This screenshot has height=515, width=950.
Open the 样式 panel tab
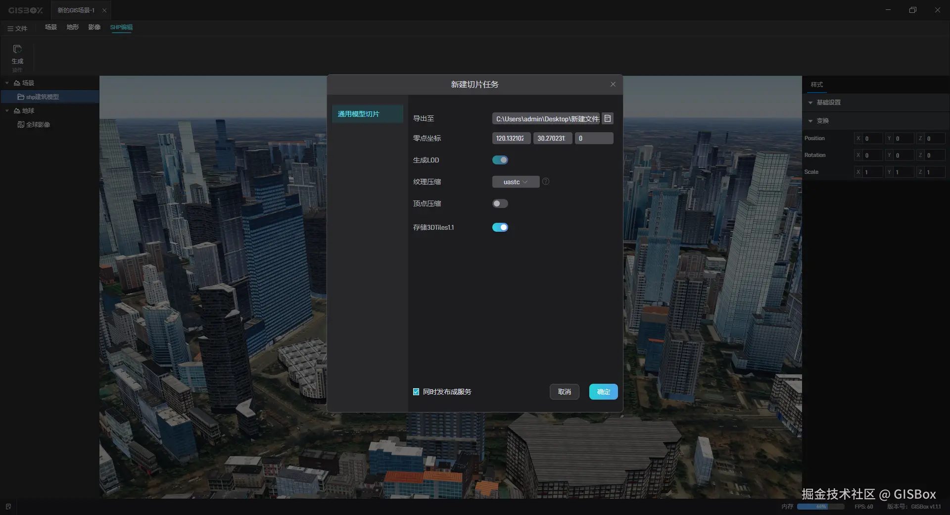click(x=817, y=85)
